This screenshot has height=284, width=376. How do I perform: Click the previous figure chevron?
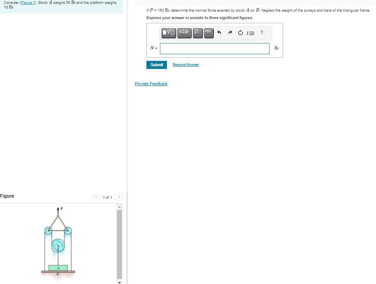point(96,197)
